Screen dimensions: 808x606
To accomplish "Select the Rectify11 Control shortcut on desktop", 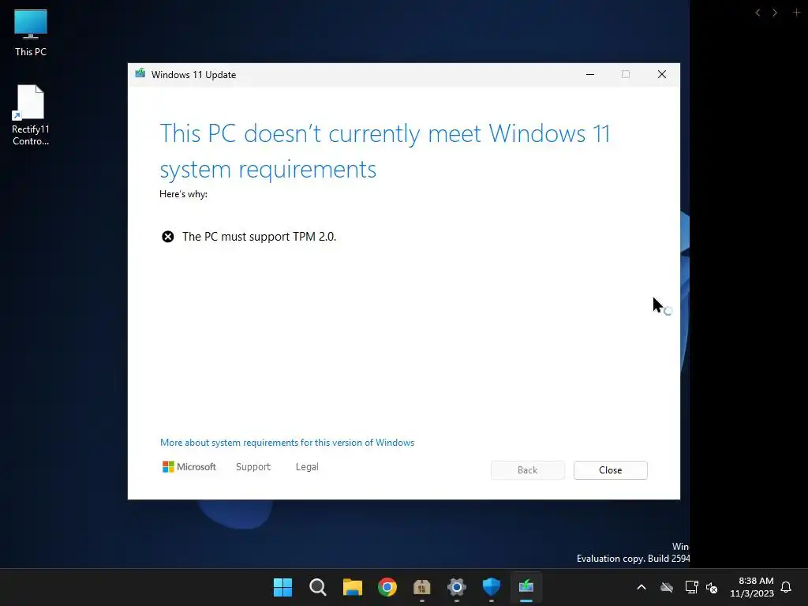I will pyautogui.click(x=31, y=115).
